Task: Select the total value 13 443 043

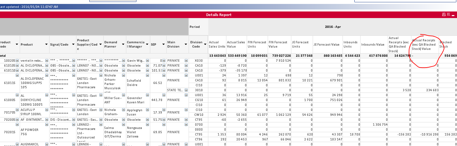Action: 217,56
